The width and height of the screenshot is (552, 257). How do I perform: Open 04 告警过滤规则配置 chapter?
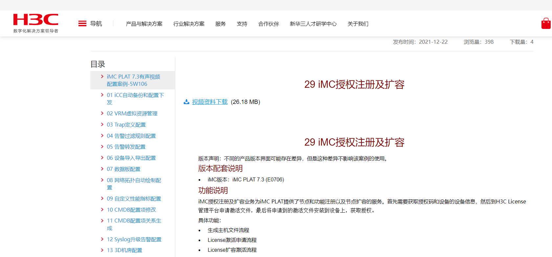[x=131, y=136]
